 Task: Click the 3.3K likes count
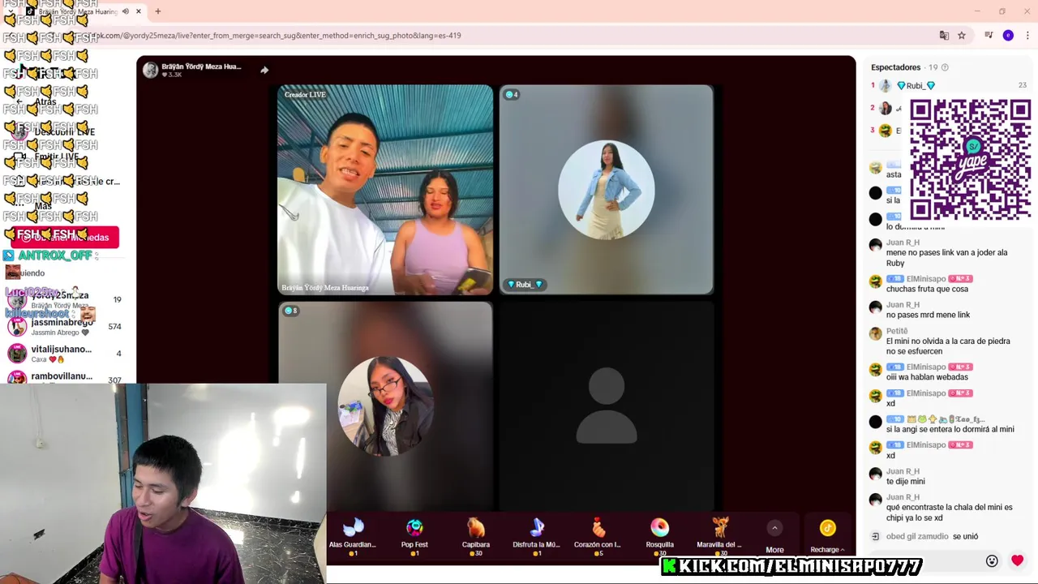pyautogui.click(x=171, y=75)
